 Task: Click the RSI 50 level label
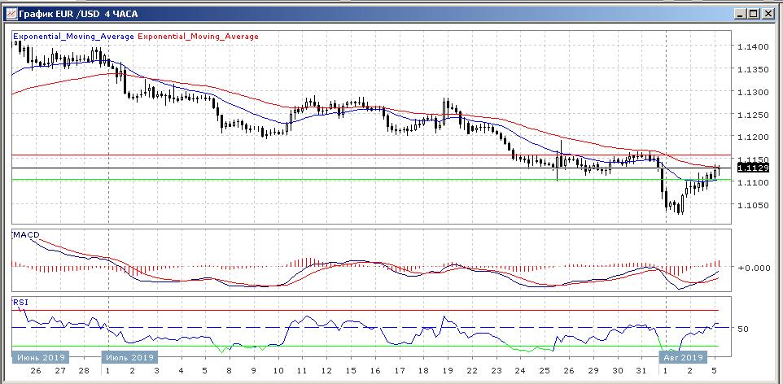tap(743, 329)
